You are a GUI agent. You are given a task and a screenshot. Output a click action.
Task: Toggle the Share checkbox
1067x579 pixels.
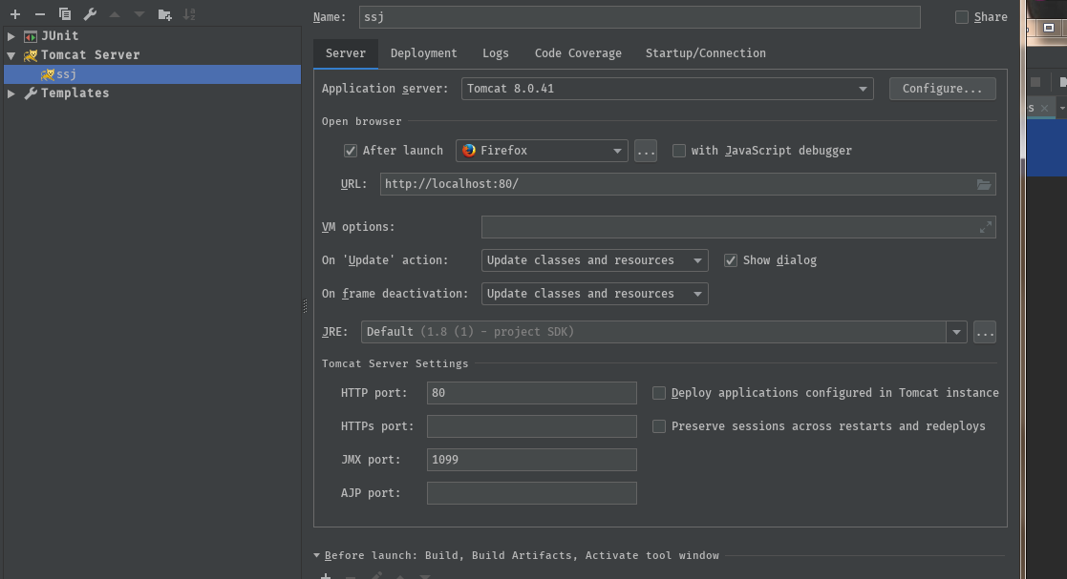coord(962,17)
